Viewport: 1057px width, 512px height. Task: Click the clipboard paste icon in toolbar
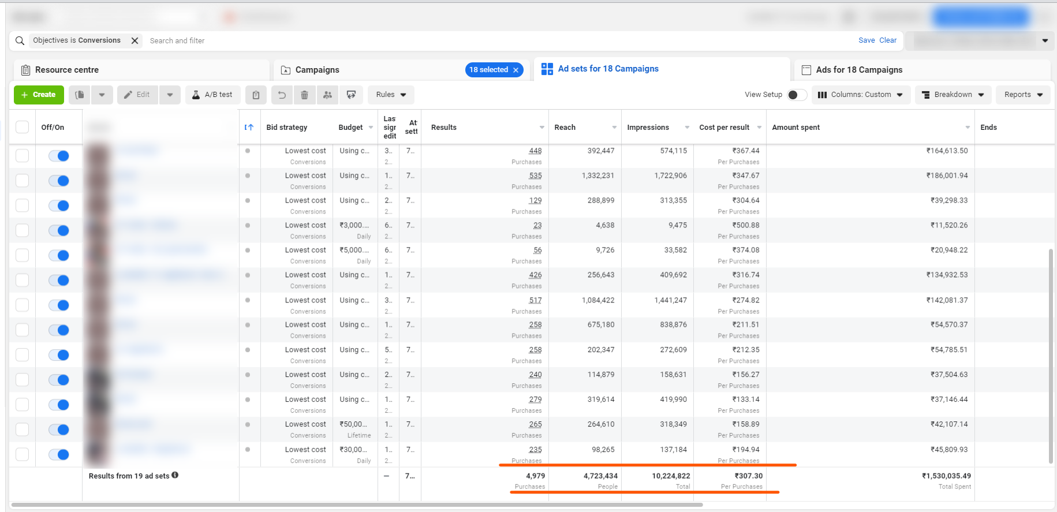click(256, 95)
